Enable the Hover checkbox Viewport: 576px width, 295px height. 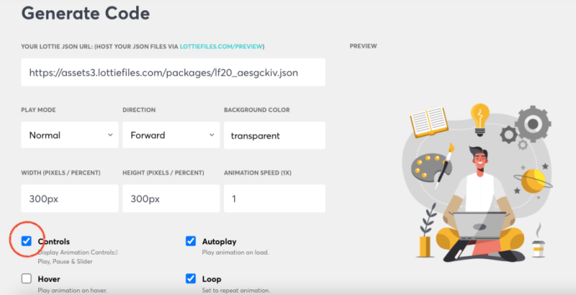[x=27, y=278]
